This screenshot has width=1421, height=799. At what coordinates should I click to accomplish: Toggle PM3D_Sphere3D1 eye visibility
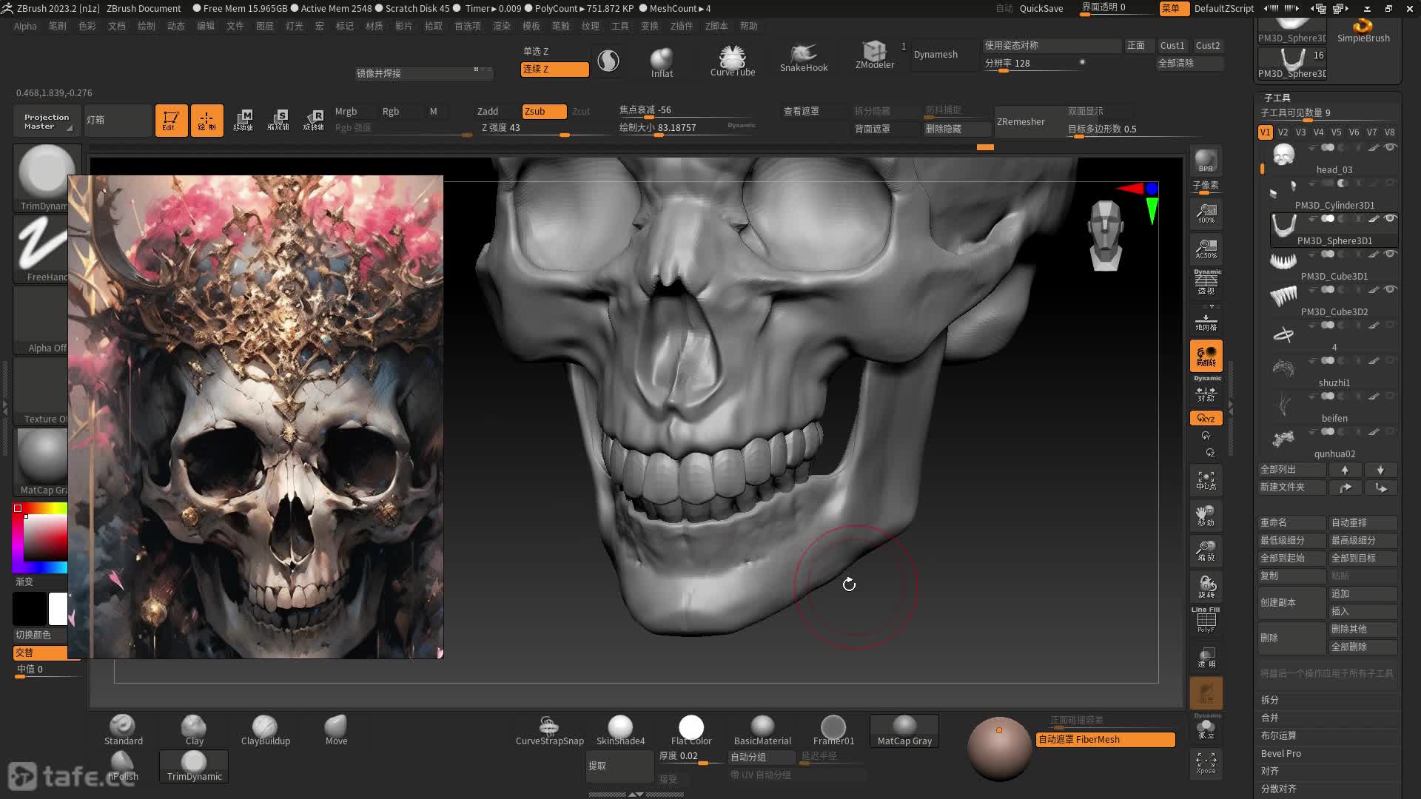click(x=1391, y=219)
